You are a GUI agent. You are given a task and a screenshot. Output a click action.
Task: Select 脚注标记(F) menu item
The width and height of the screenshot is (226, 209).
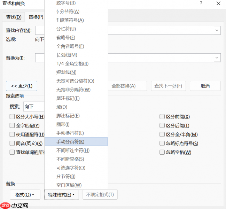point(76,116)
